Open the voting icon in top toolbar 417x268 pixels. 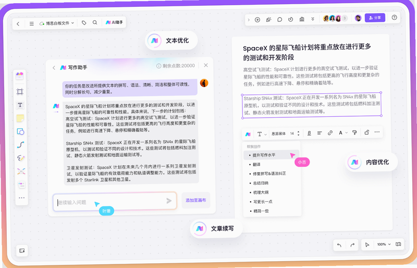(x=302, y=19)
